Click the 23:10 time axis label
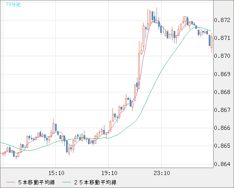 click(x=162, y=173)
